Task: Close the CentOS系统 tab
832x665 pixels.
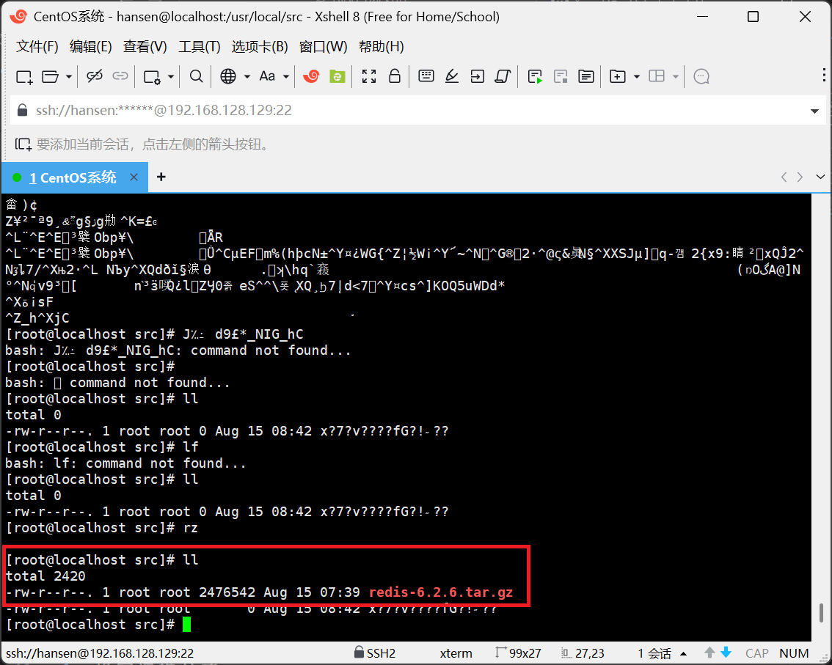Action: 134,177
